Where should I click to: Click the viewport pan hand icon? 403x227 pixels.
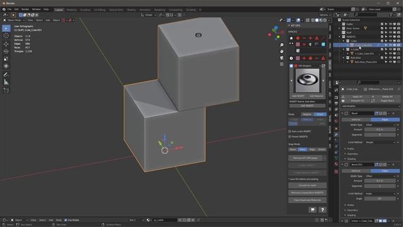coord(281,51)
